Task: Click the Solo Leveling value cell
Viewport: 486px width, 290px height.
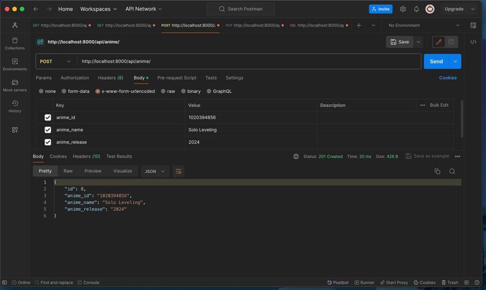Action: [x=251, y=129]
